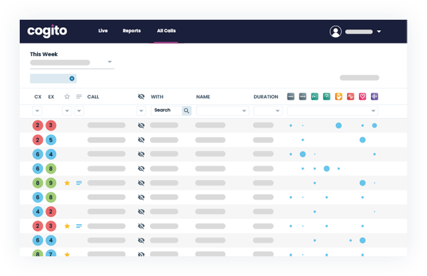Sort by the CX column header
427x276 pixels.
click(38, 97)
